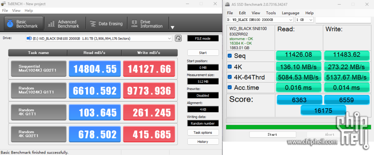Click the Drive Information disk icon
The image size is (374, 155).
click(x=134, y=24)
